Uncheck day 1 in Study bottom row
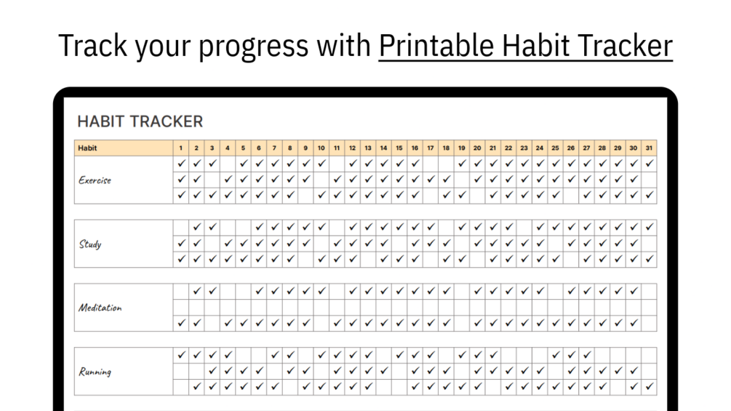The width and height of the screenshot is (731, 411). click(181, 259)
